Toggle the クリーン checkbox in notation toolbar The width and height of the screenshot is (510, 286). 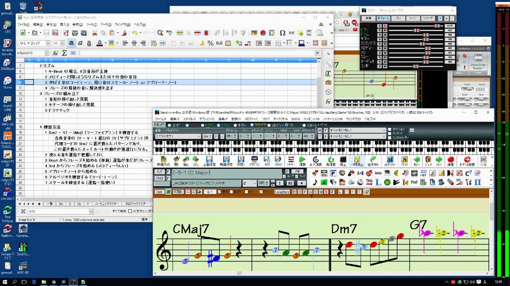pyautogui.click(x=261, y=192)
